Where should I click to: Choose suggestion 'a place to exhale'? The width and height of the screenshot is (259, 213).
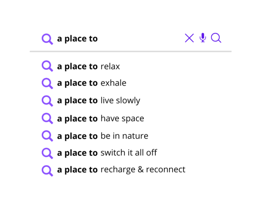92,83
